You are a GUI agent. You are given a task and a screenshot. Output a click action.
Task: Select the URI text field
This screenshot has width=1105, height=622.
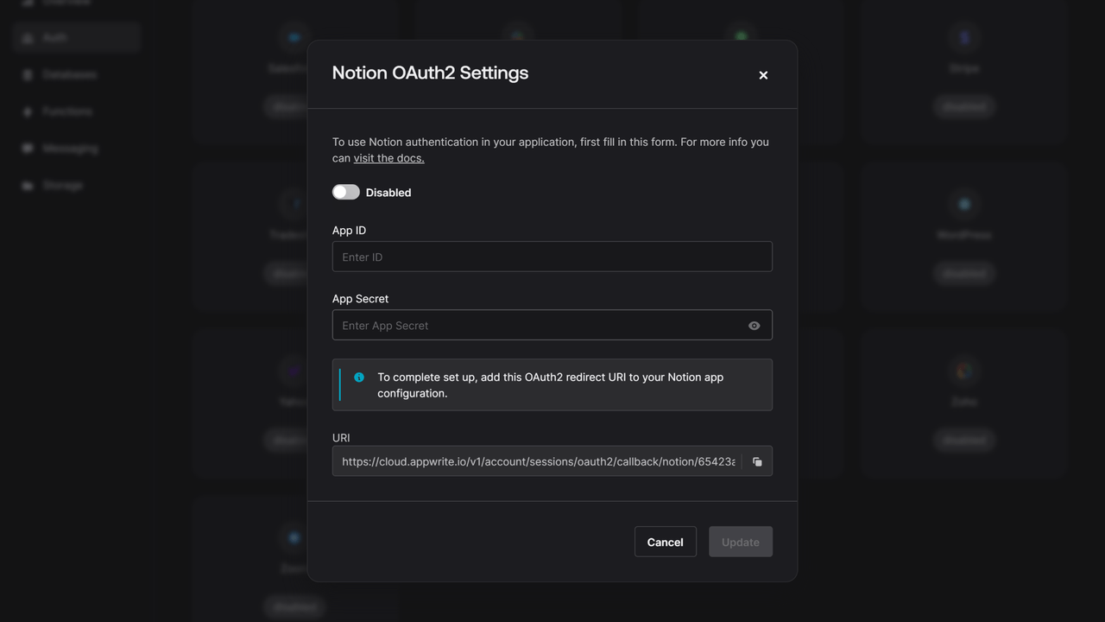538,461
